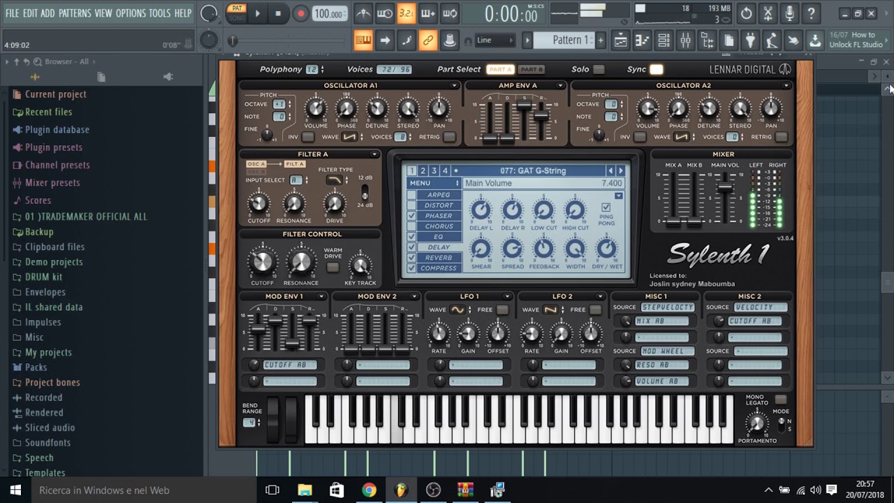Select PART A button
This screenshot has width=894, height=503.
[500, 69]
